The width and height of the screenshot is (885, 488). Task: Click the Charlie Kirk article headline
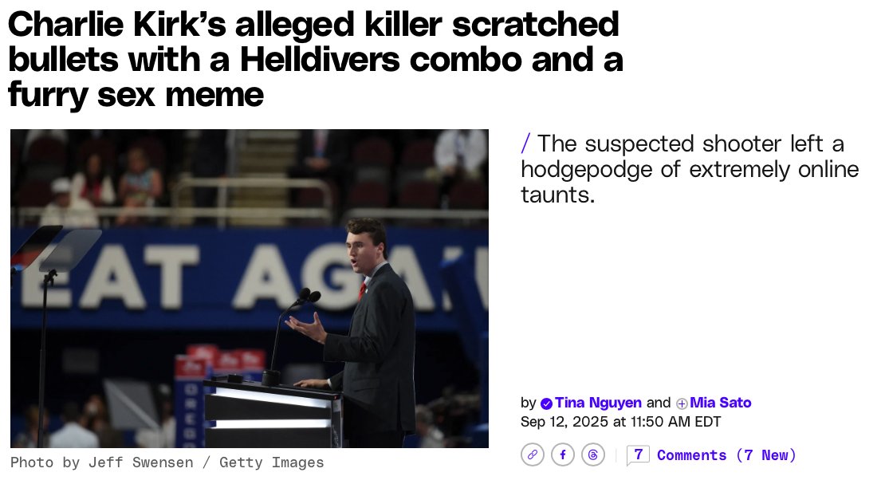tap(315, 59)
